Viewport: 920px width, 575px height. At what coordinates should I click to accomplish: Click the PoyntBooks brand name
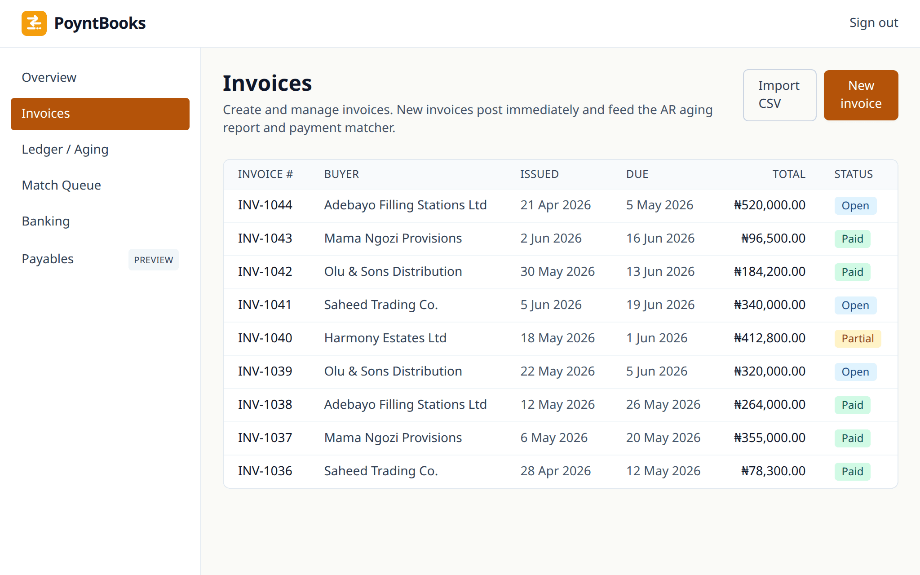pyautogui.click(x=100, y=23)
